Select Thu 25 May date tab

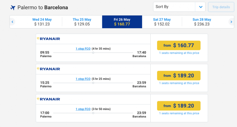[82, 22]
